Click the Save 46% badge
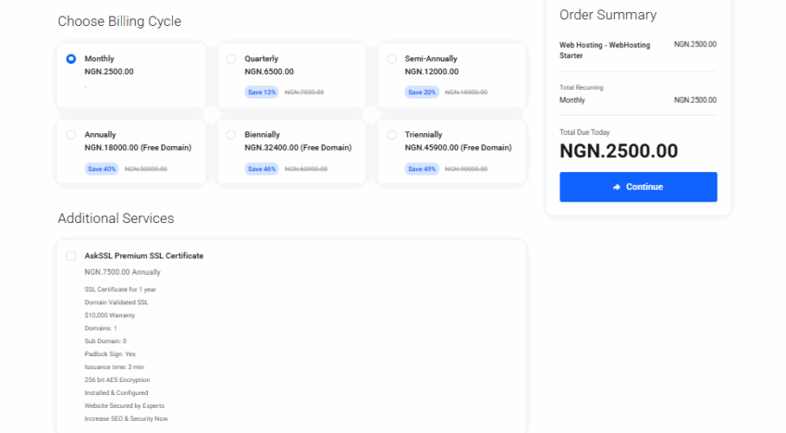Viewport: 786px width, 433px height. (x=262, y=169)
